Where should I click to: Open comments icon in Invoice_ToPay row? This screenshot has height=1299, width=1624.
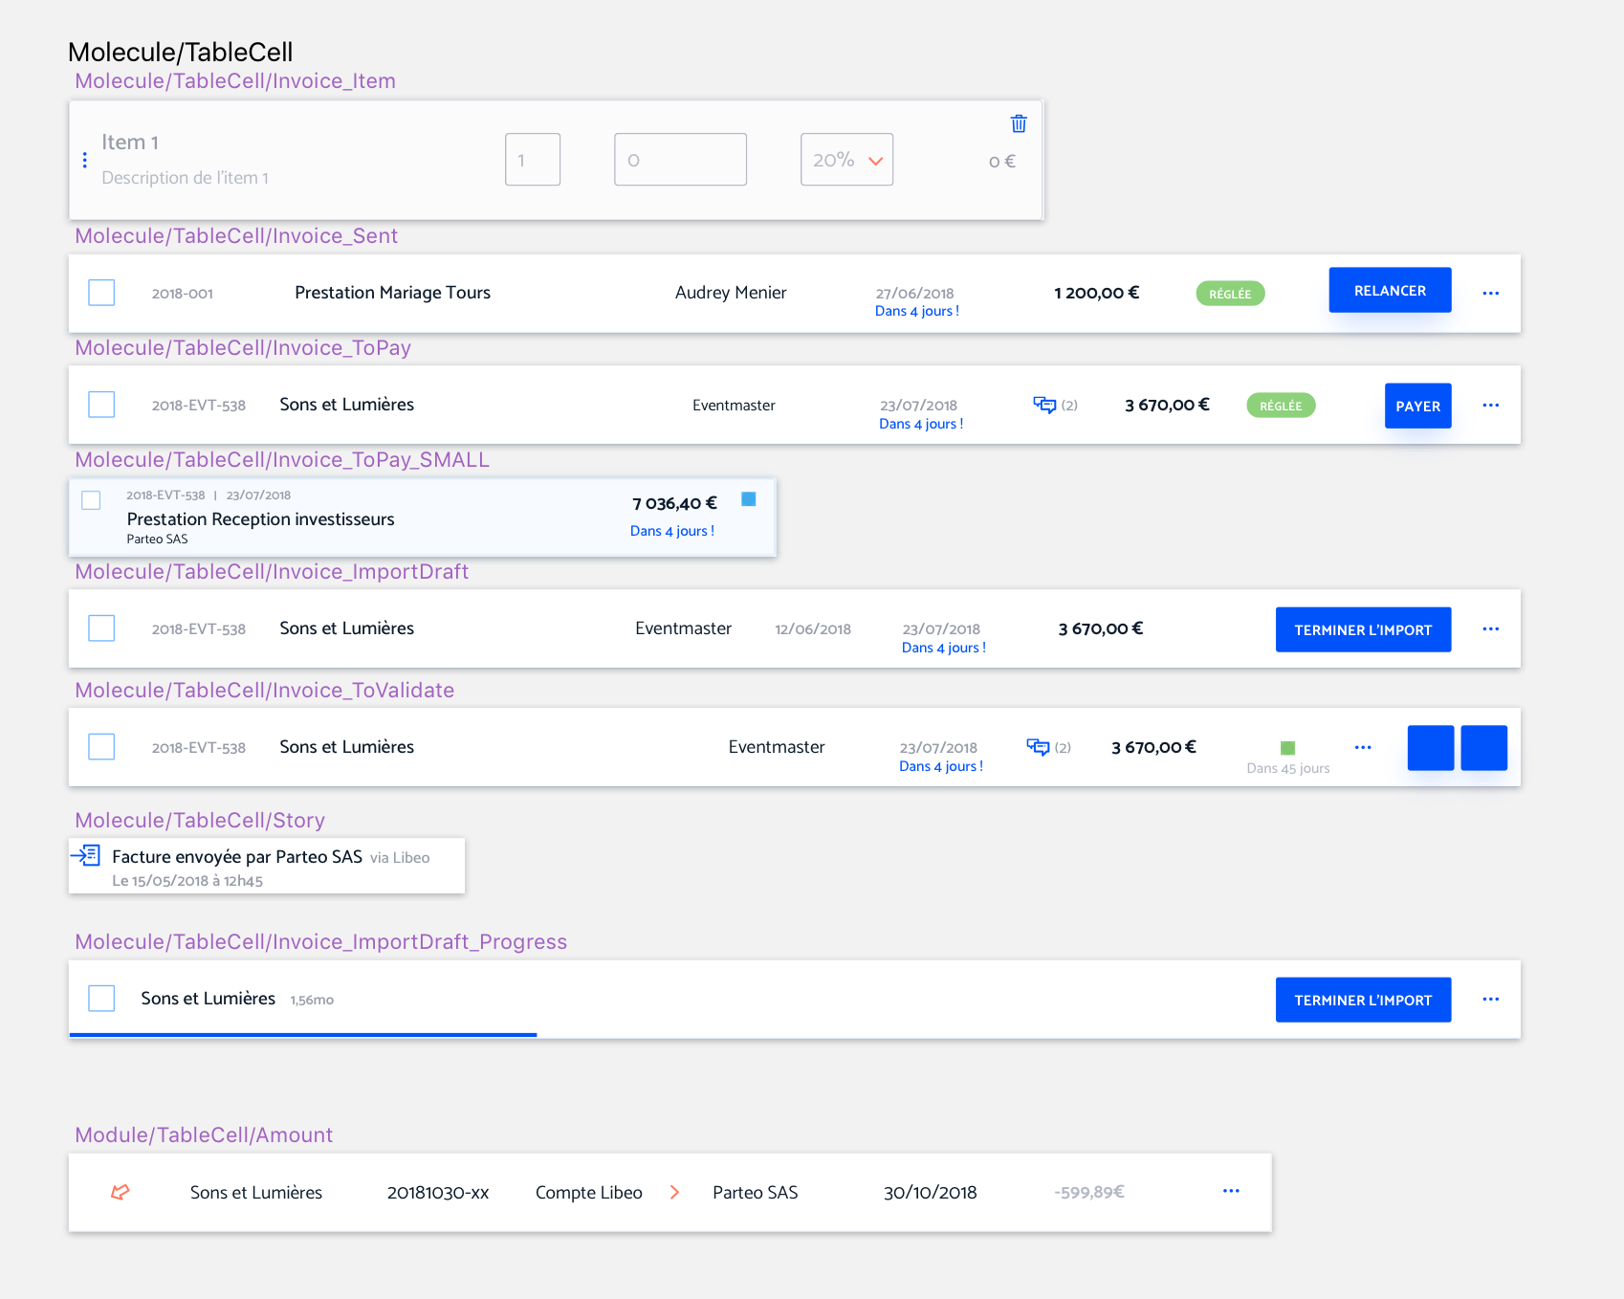(1044, 405)
